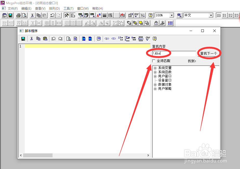Insert IF statement icon
Viewport: 240px width, 169px height.
pos(120,39)
